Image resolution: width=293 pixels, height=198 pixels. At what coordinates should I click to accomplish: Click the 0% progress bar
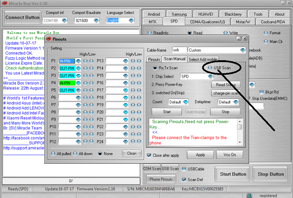(x=71, y=181)
